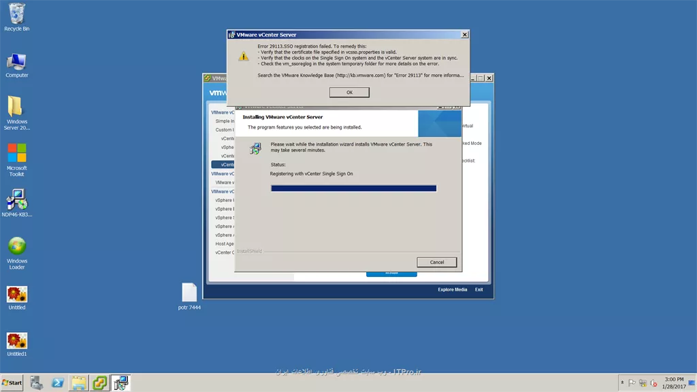
Task: Open the Windows Server 20... folder icon
Action: point(17,113)
